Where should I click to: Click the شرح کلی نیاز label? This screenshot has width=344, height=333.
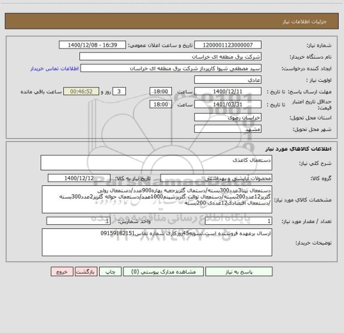click(x=315, y=163)
